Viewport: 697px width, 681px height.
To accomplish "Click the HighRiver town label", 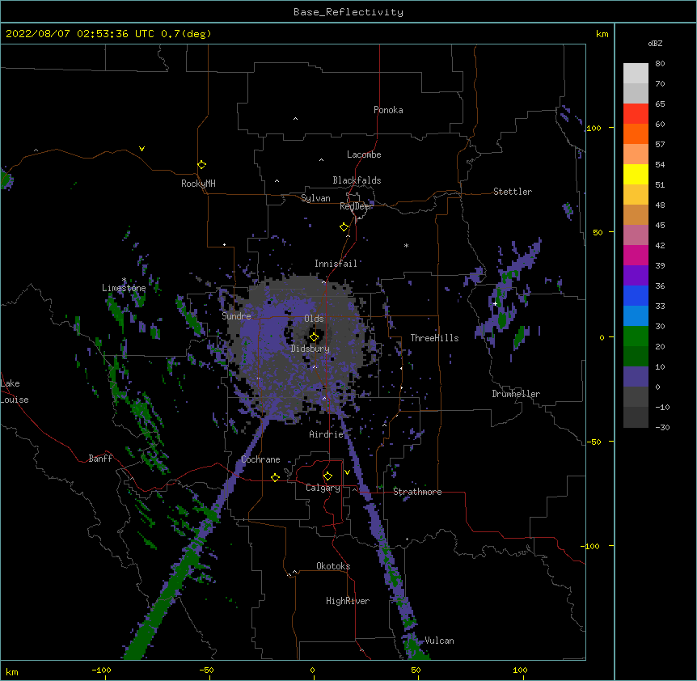I will point(348,601).
